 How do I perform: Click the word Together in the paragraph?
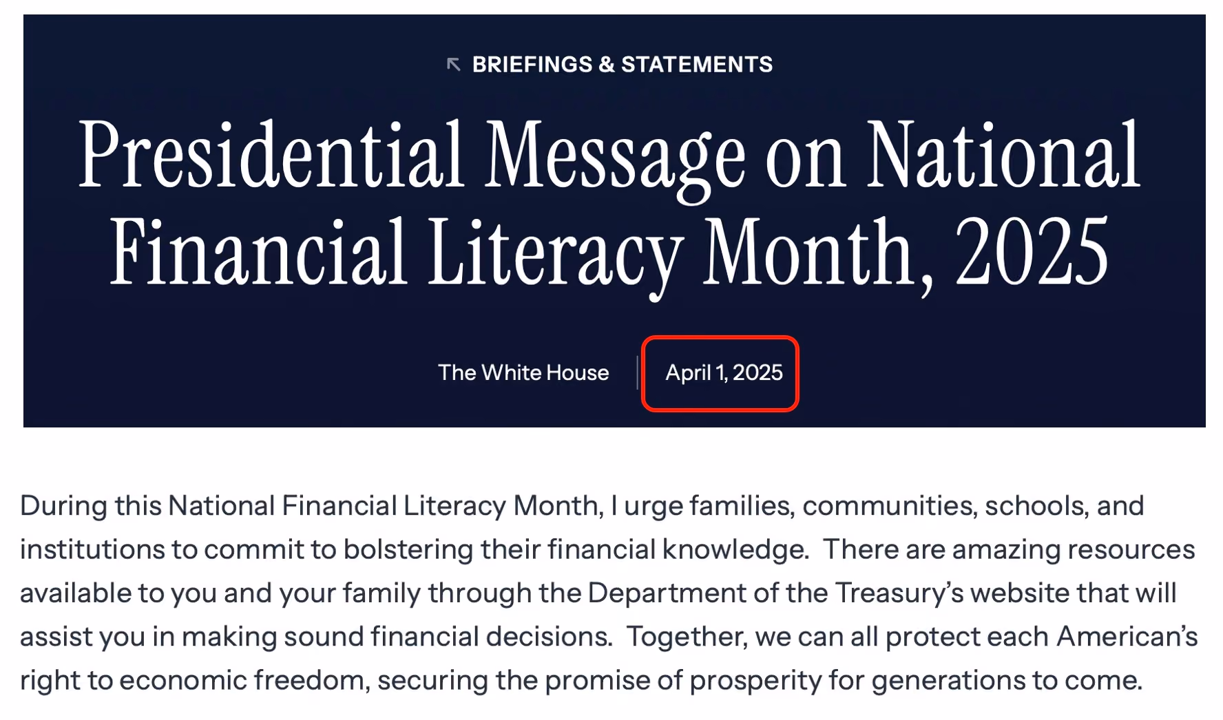click(x=687, y=637)
